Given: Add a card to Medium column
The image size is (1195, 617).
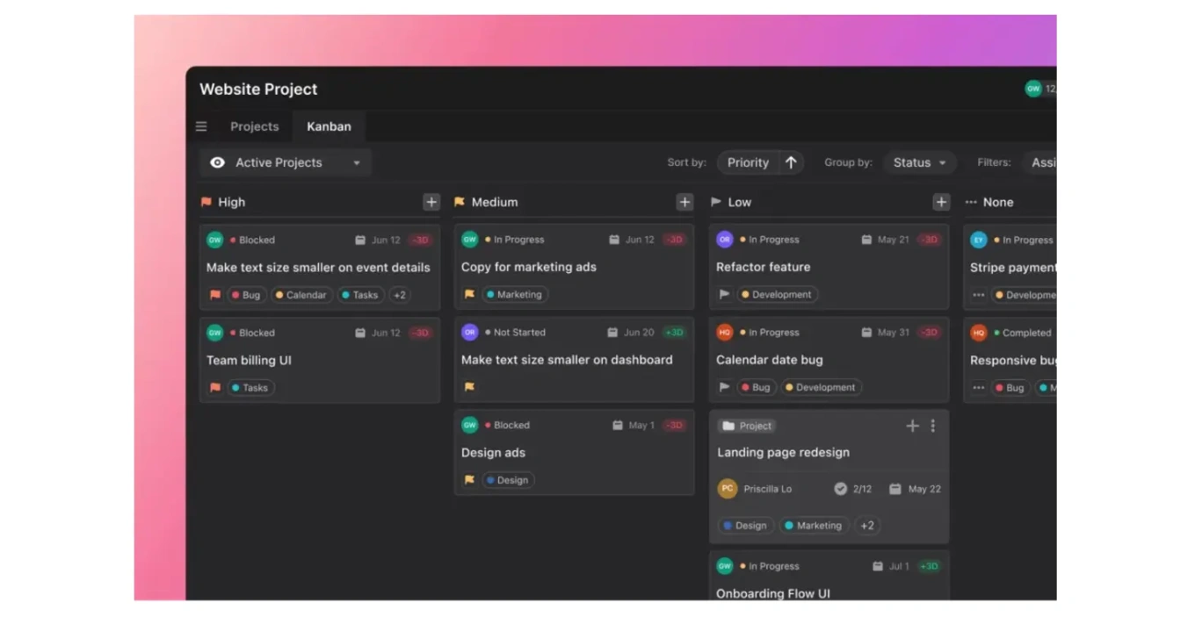Looking at the screenshot, I should tap(684, 202).
